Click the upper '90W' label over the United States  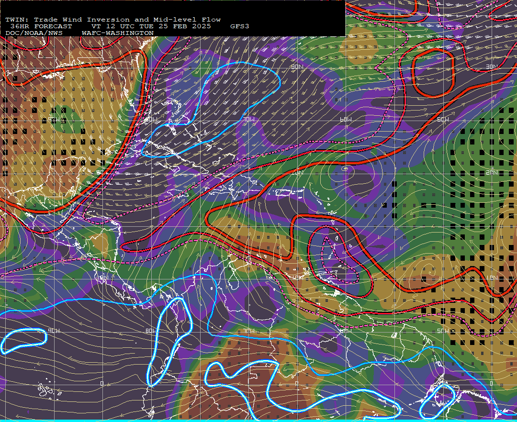tap(54, 120)
